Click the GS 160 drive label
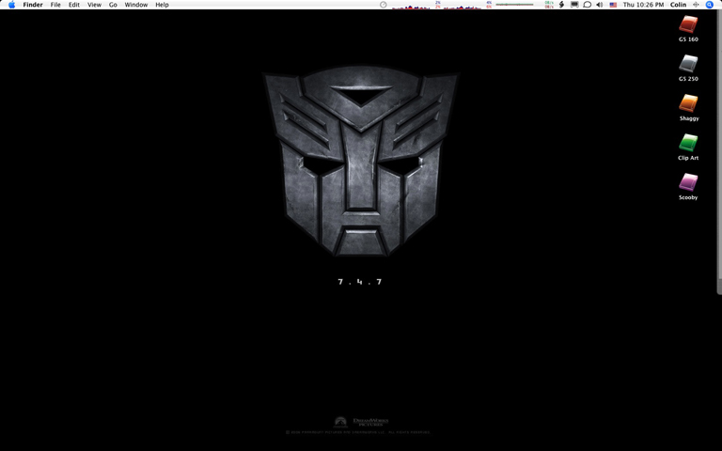This screenshot has width=722, height=451. 688,39
